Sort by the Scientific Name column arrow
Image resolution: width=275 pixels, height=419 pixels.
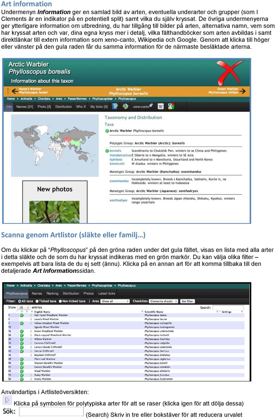tap(142, 312)
